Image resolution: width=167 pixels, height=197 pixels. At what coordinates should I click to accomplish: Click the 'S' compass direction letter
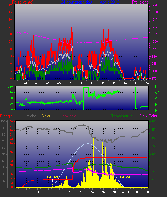coord(156,99)
